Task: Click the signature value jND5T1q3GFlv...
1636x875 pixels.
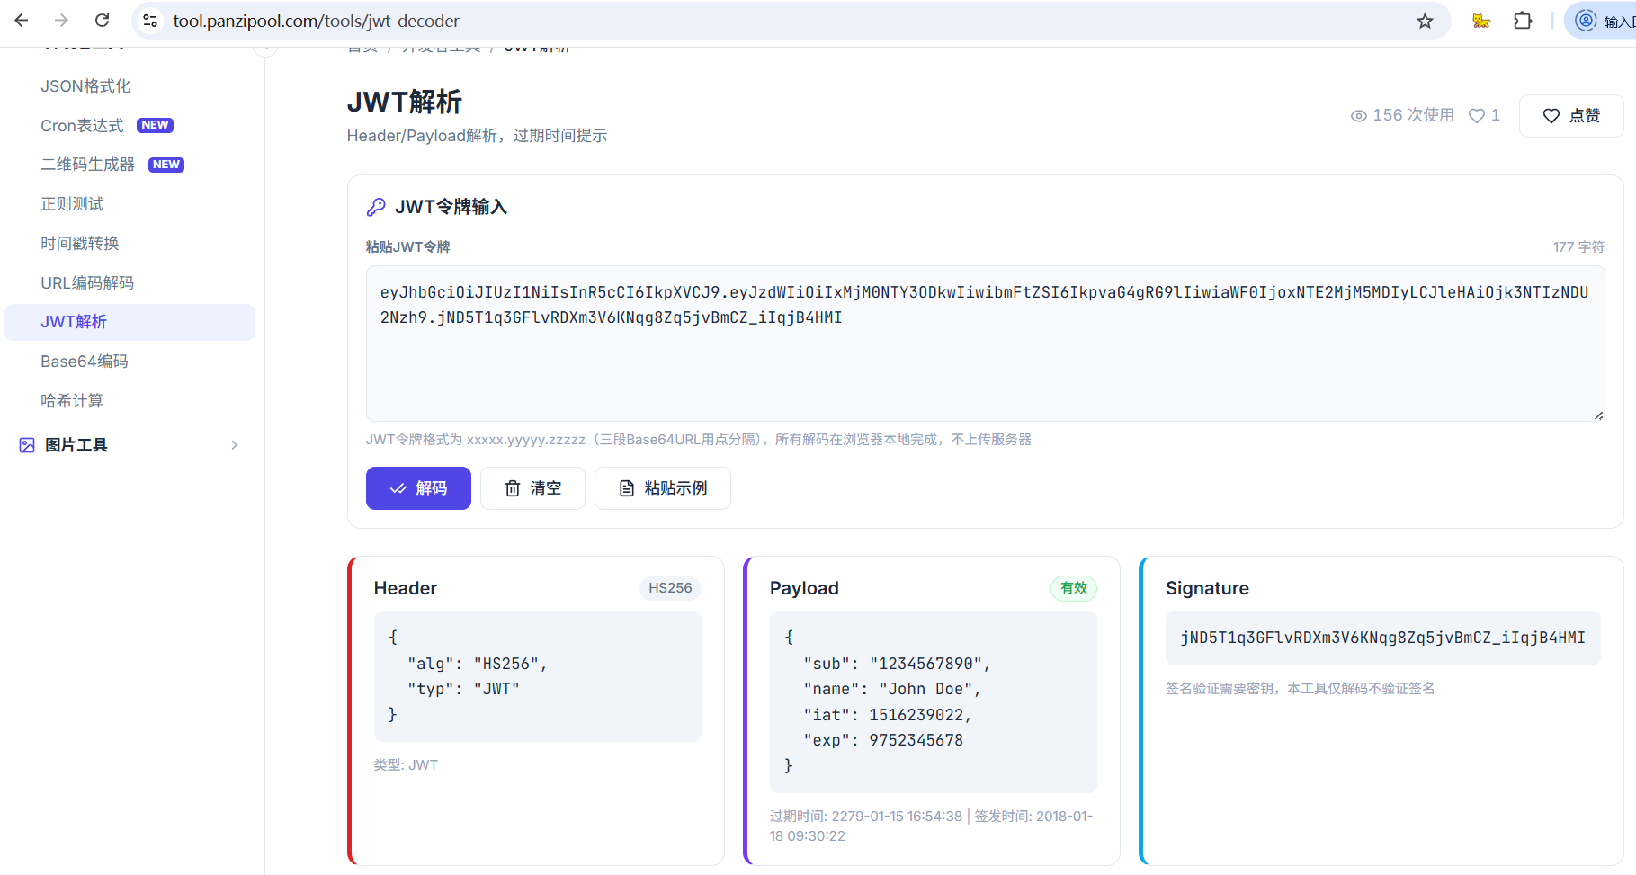Action: [x=1382, y=638]
